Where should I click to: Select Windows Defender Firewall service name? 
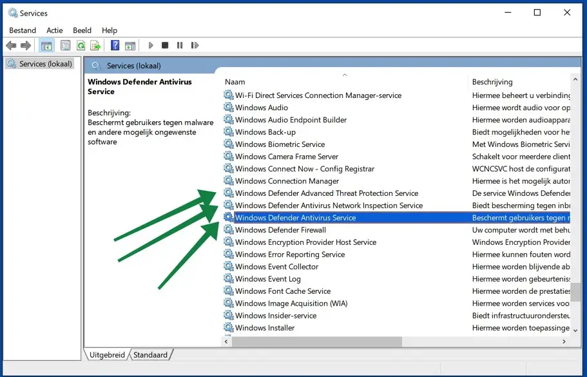pos(280,230)
